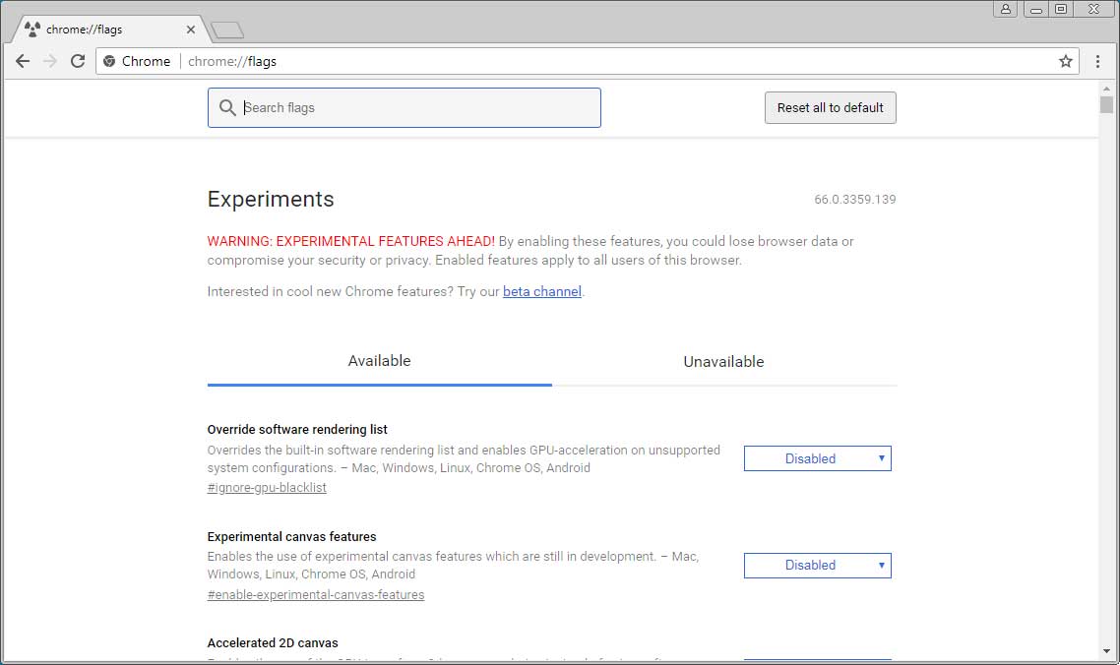
Task: Click the version number 66.0.3359.139
Action: point(855,200)
